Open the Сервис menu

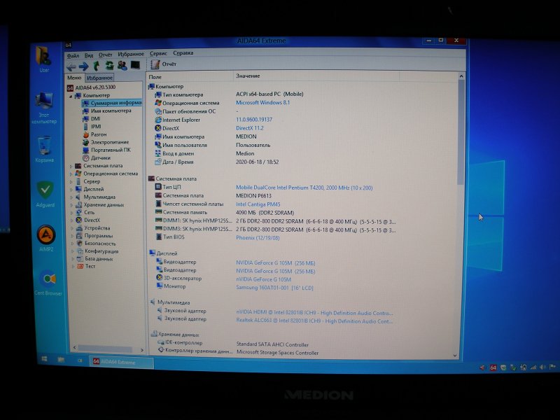click(x=158, y=53)
